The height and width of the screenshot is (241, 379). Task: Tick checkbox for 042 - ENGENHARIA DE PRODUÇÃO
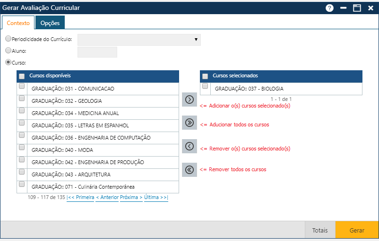coord(22,159)
